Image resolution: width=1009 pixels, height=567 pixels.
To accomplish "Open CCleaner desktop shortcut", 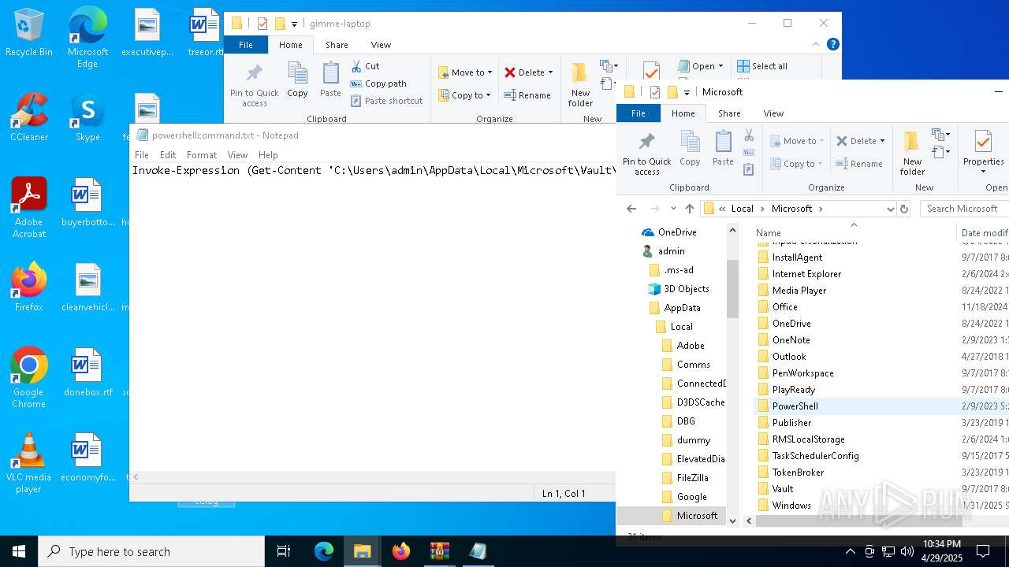I will click(x=28, y=118).
